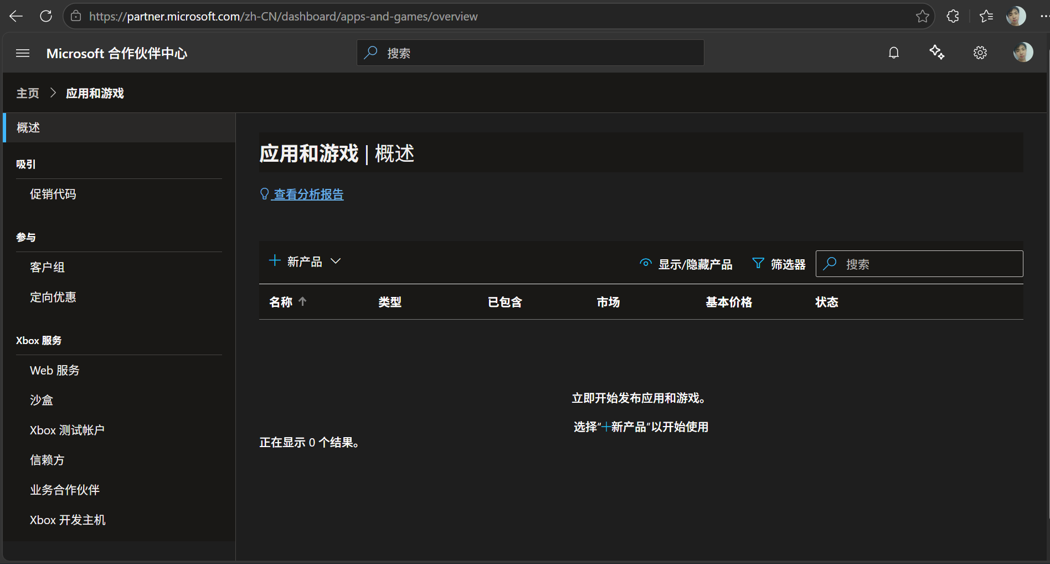Screen dimensions: 1050x564
Task: Focus the product list 搜索 box
Action: pos(919,264)
